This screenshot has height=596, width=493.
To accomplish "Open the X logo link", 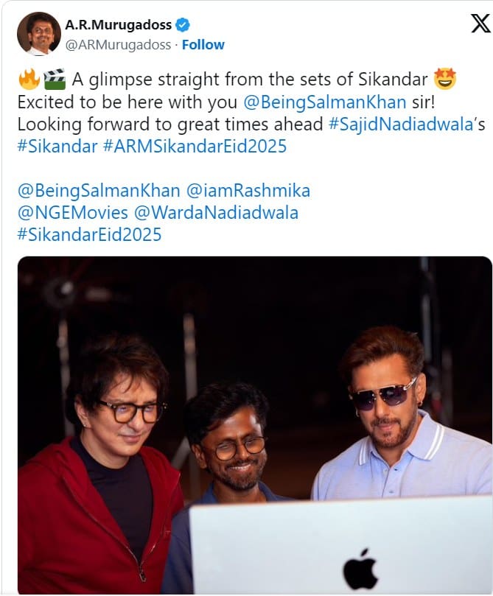I will (x=480, y=24).
